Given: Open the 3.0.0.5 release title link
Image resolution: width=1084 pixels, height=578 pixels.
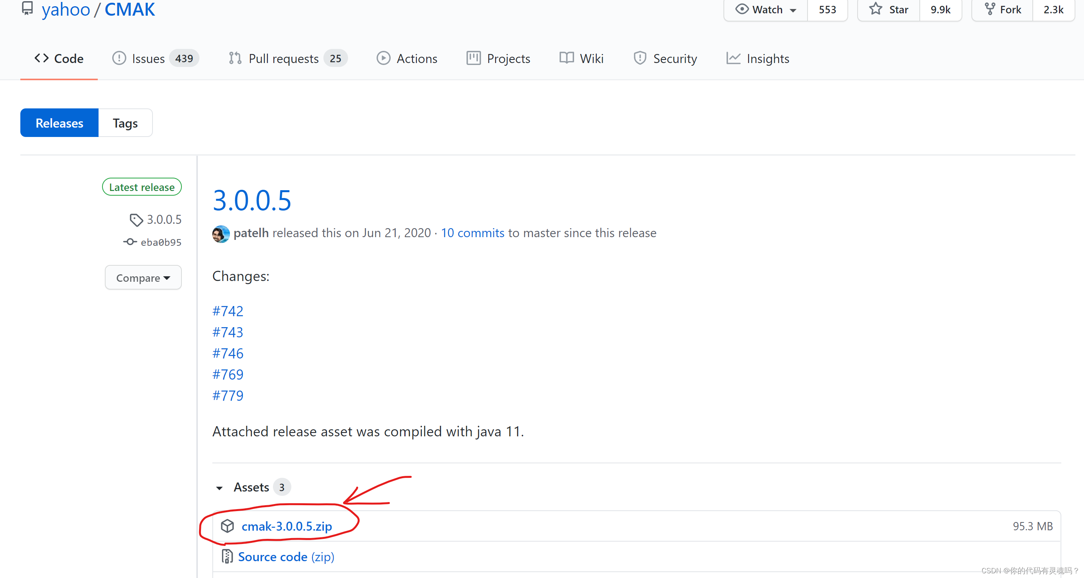Looking at the screenshot, I should [252, 200].
